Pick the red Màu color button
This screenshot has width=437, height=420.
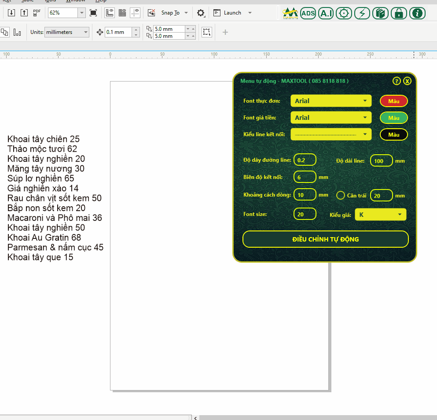coord(393,101)
